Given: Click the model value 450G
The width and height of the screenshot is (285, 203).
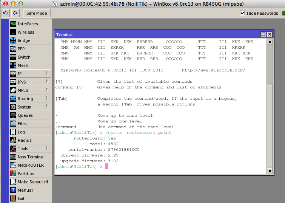Looking at the screenshot, I should (x=113, y=144).
